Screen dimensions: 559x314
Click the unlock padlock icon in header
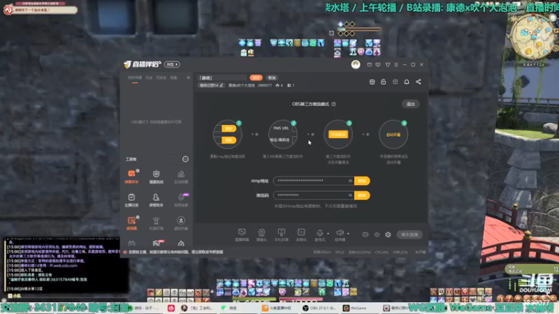click(383, 82)
